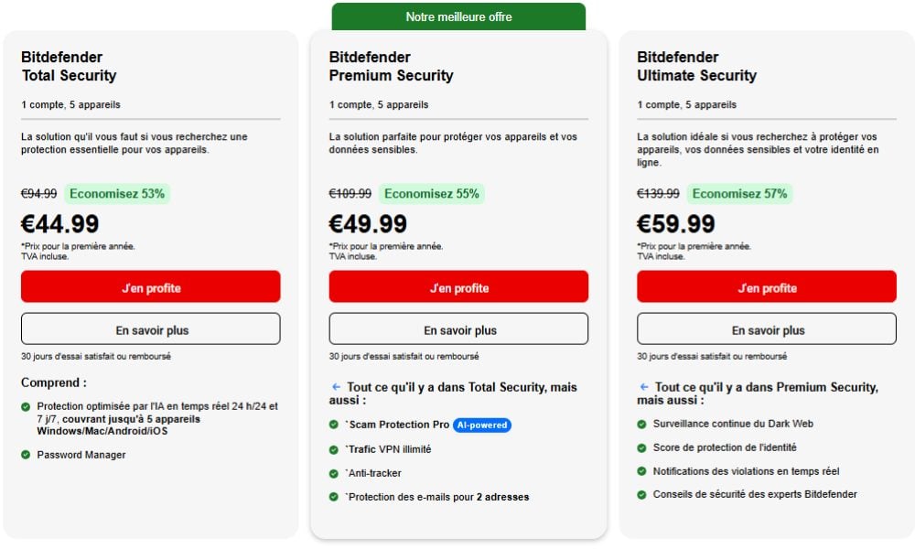Click the Bitdefender Ultimate Security title

[696, 67]
